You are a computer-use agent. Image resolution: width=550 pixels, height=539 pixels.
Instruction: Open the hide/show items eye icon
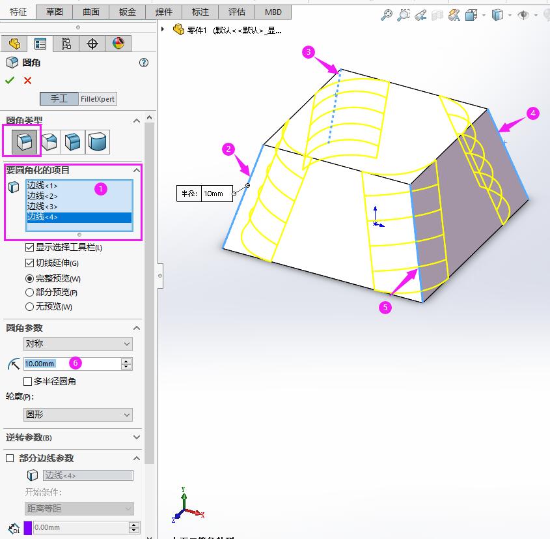coord(525,15)
